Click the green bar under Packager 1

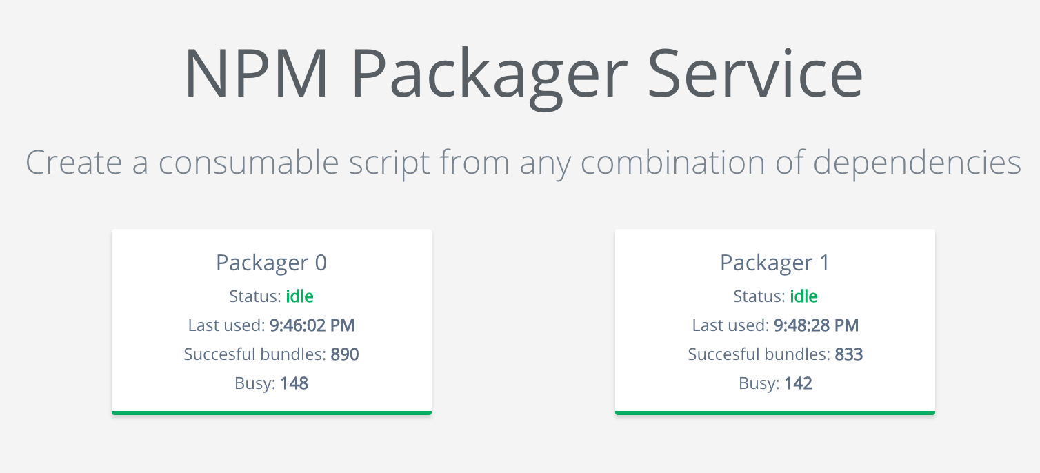(774, 413)
